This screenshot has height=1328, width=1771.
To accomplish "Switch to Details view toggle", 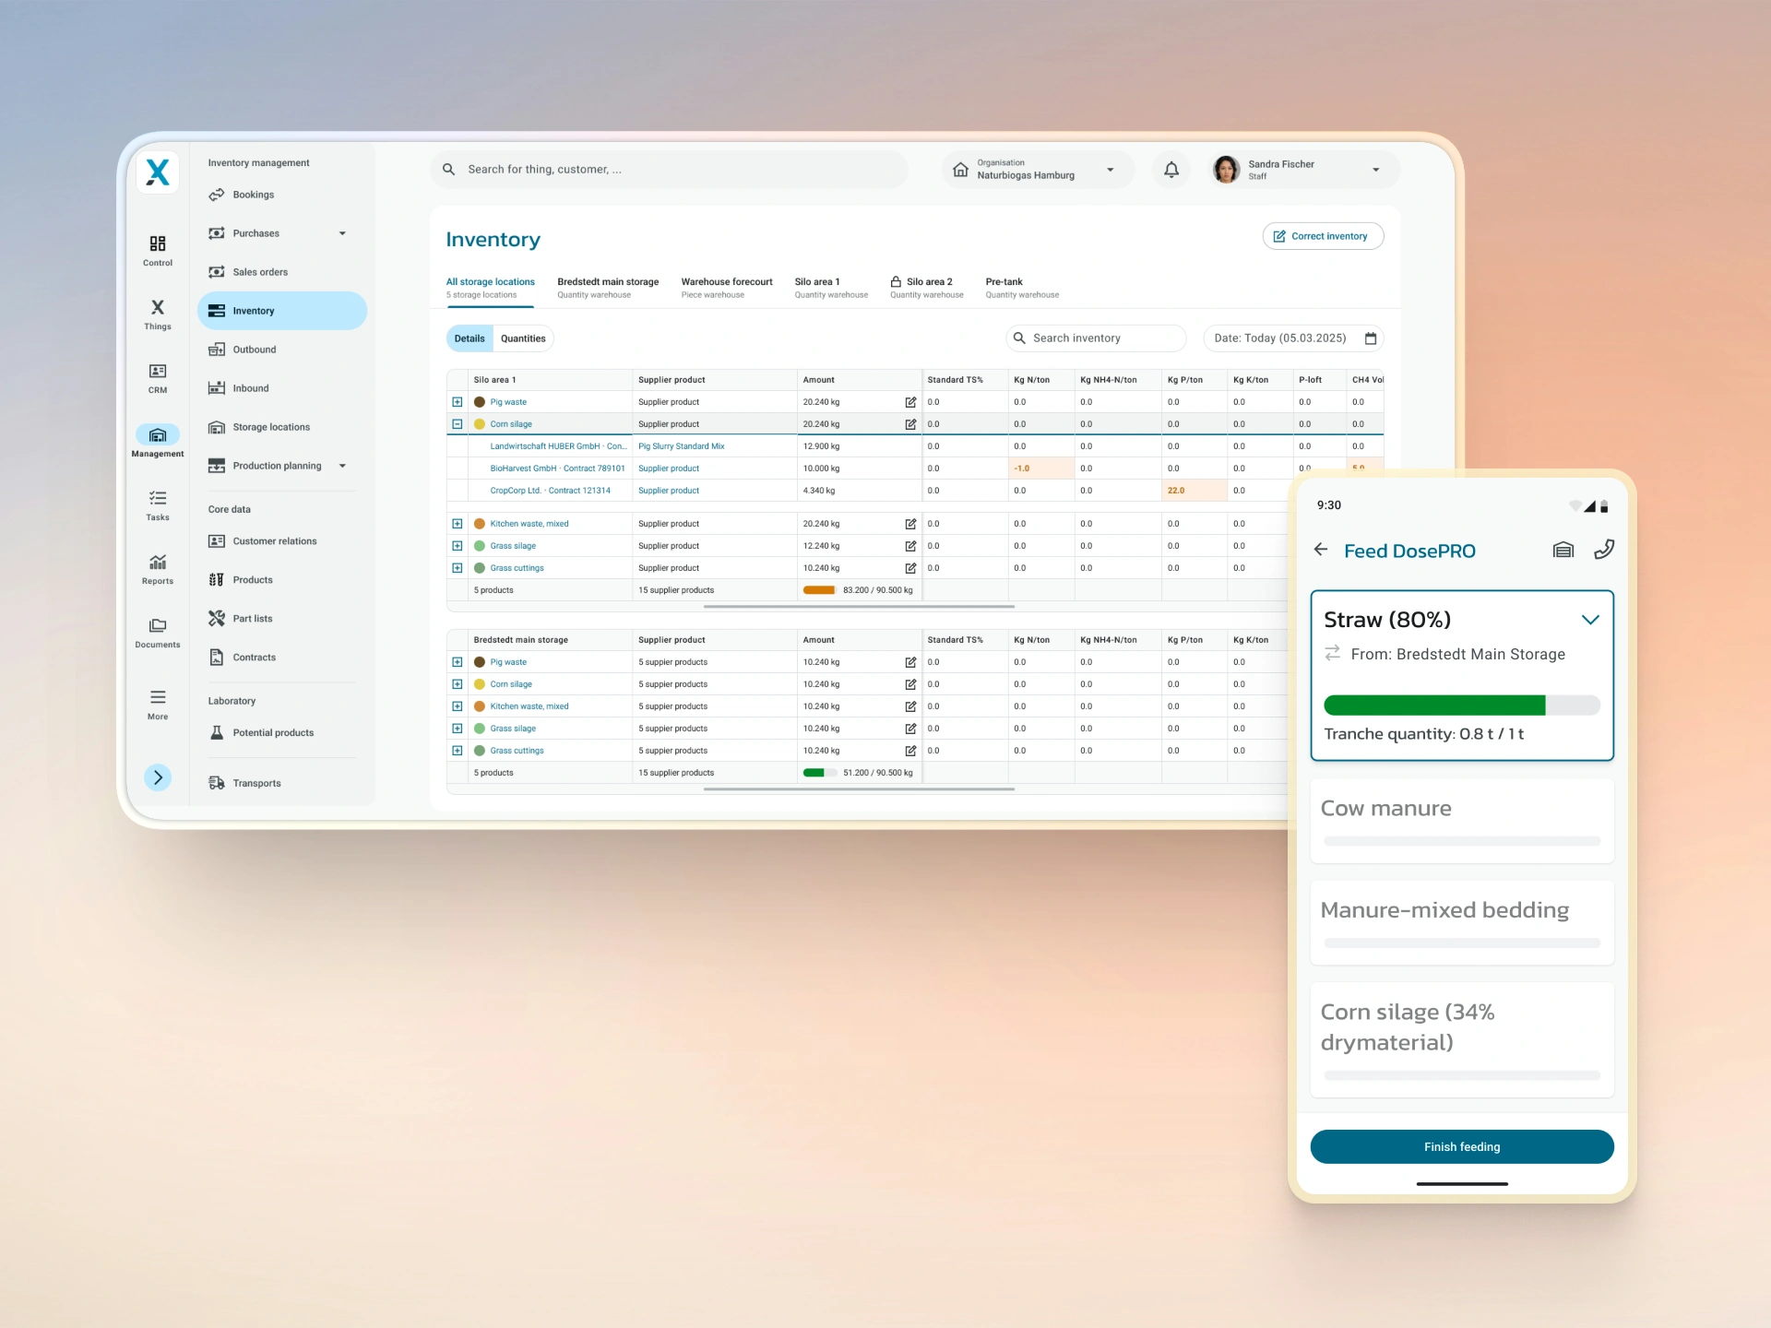I will 469,338.
